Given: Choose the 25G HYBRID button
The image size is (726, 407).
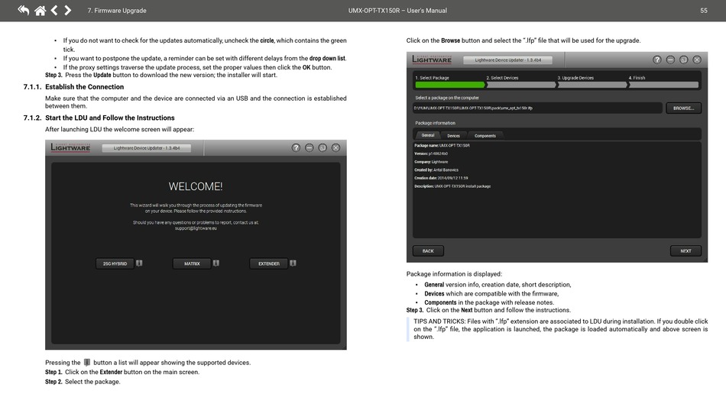Looking at the screenshot, I should tap(115, 263).
